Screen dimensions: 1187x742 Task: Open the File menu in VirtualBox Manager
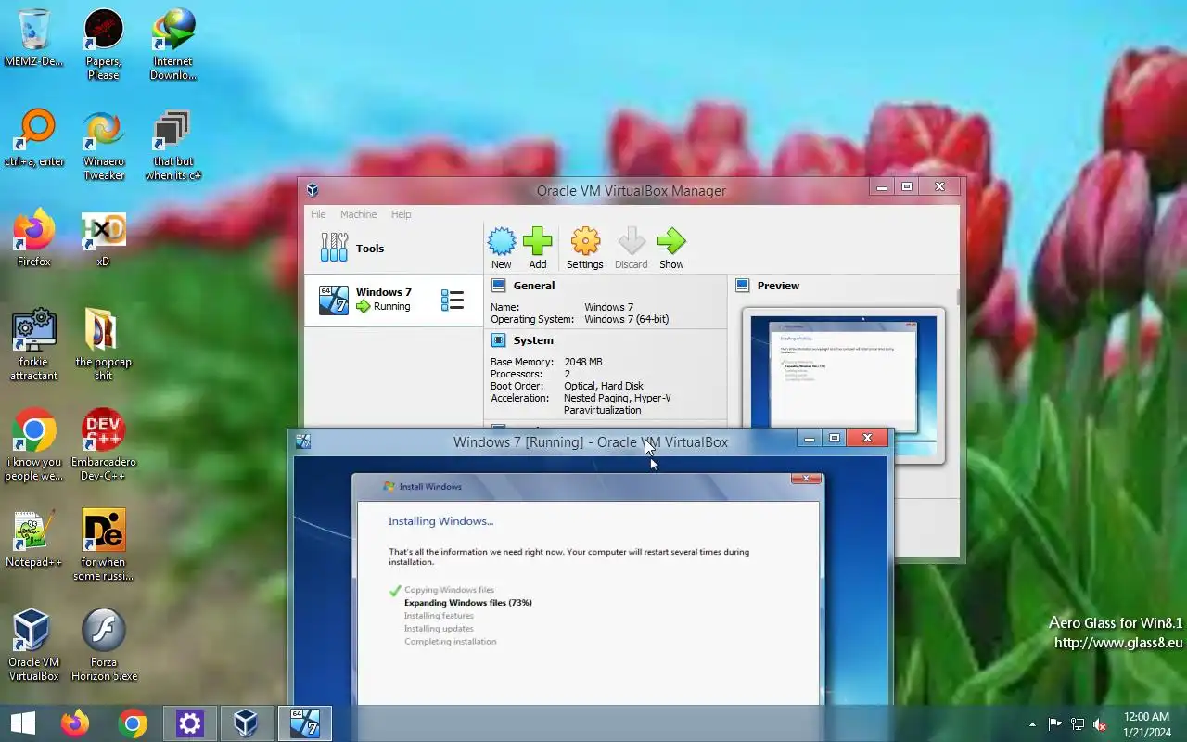(318, 214)
